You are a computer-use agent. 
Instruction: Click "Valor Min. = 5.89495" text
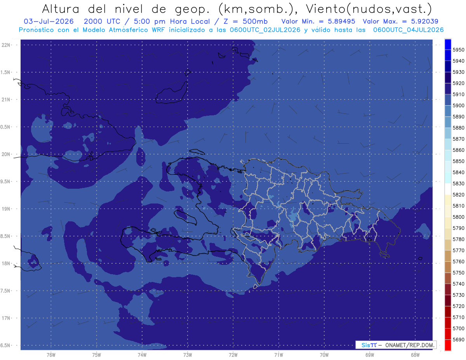(318, 21)
